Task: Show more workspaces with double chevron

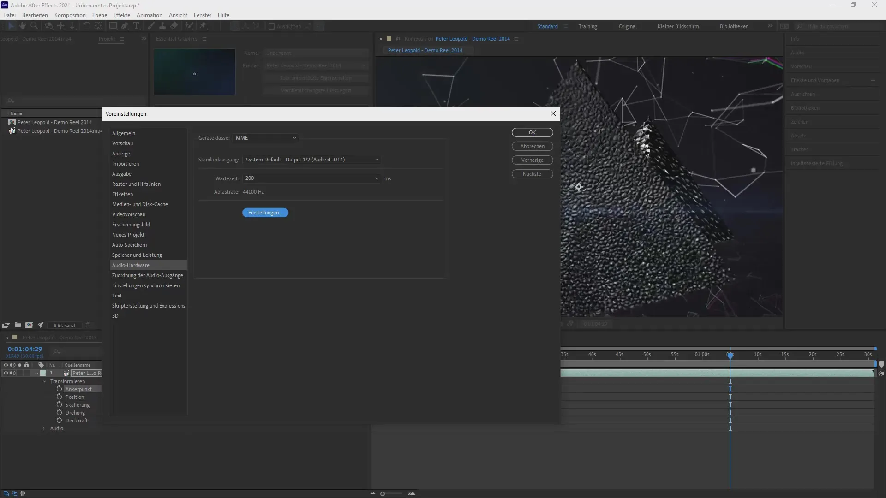Action: tap(770, 26)
